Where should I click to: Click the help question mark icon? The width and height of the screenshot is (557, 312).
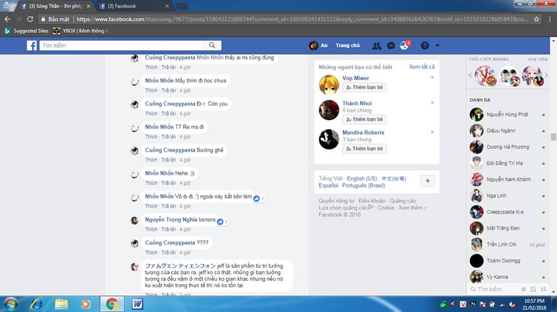(x=425, y=46)
